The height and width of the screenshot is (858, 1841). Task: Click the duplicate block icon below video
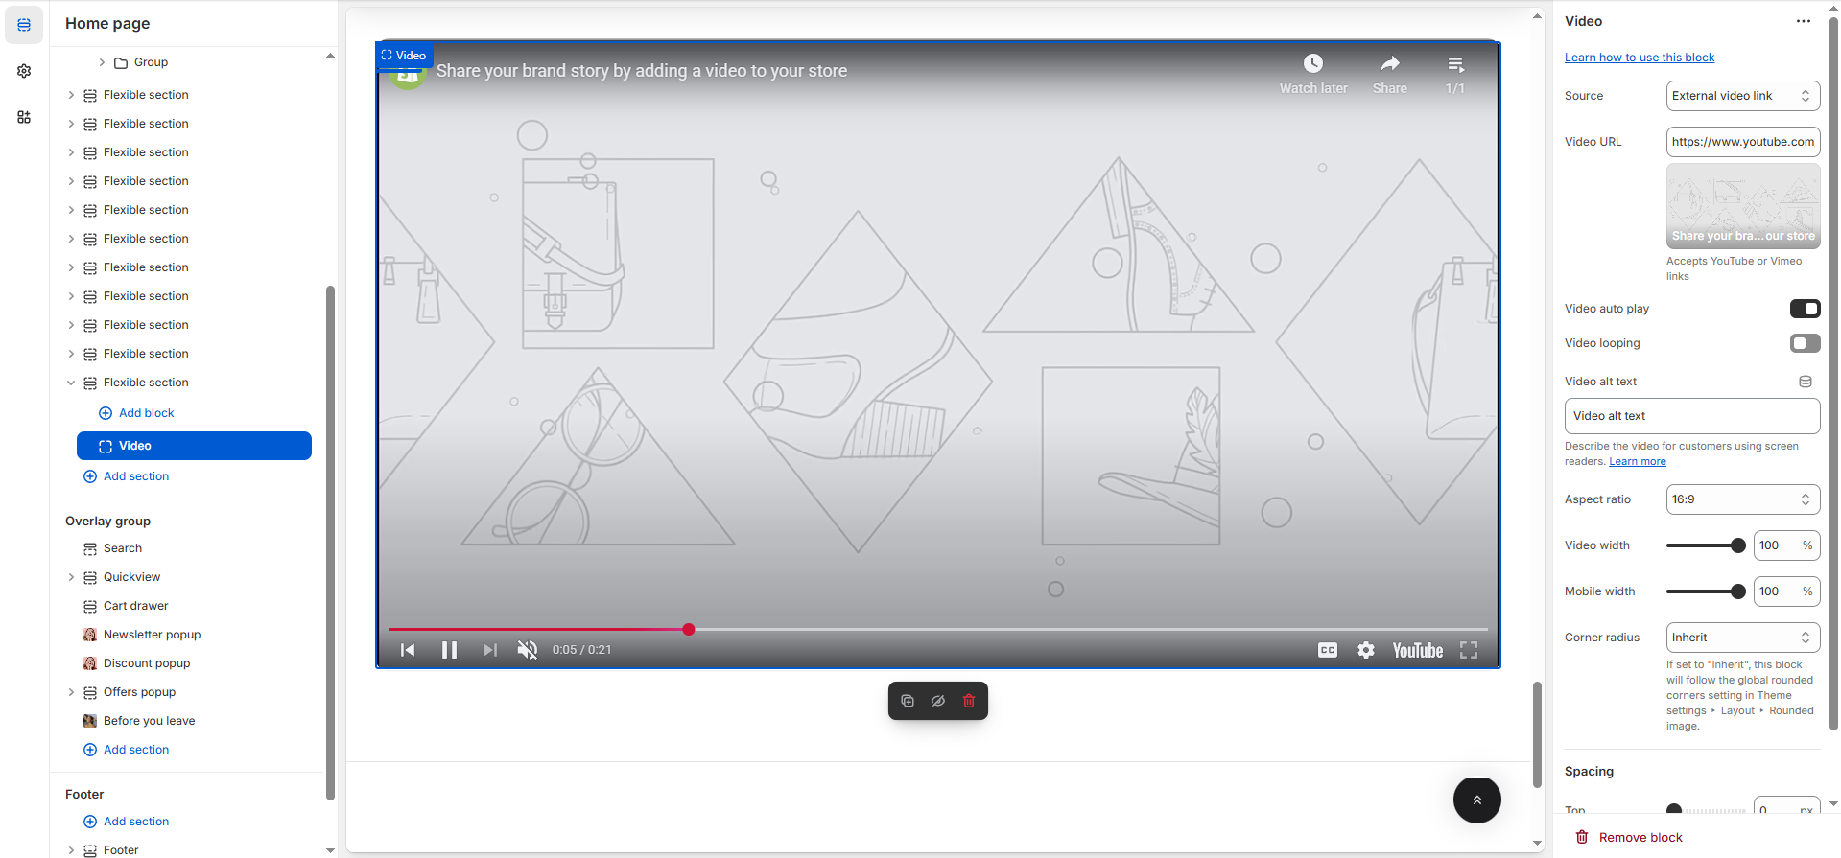[908, 701]
